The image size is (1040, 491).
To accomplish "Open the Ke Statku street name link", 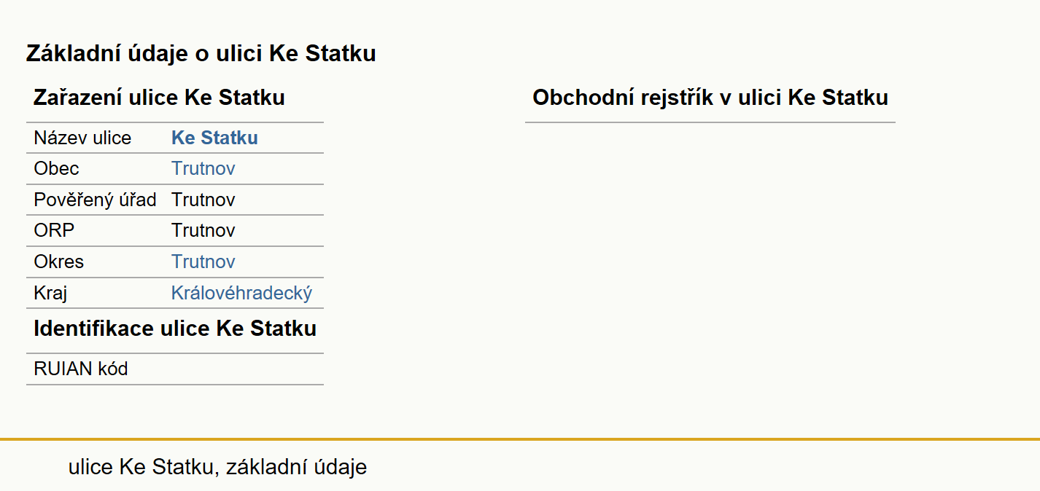I will (x=214, y=138).
